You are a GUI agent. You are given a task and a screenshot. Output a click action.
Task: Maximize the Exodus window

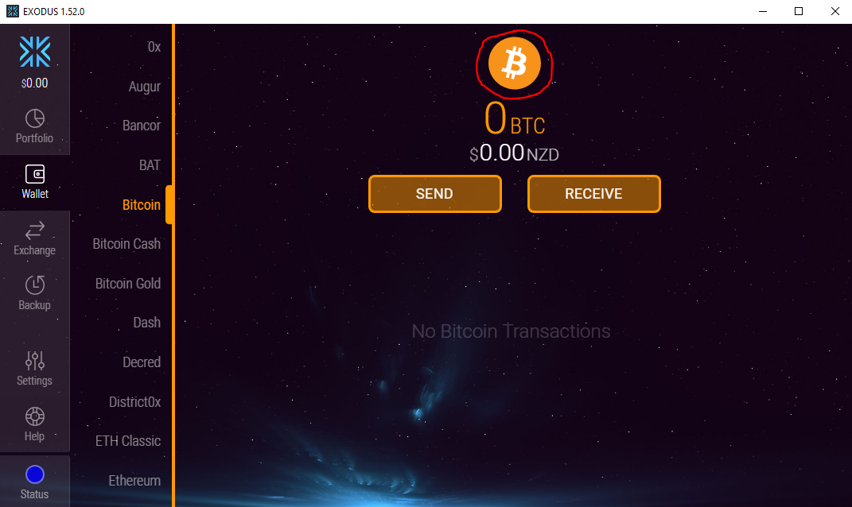(798, 11)
